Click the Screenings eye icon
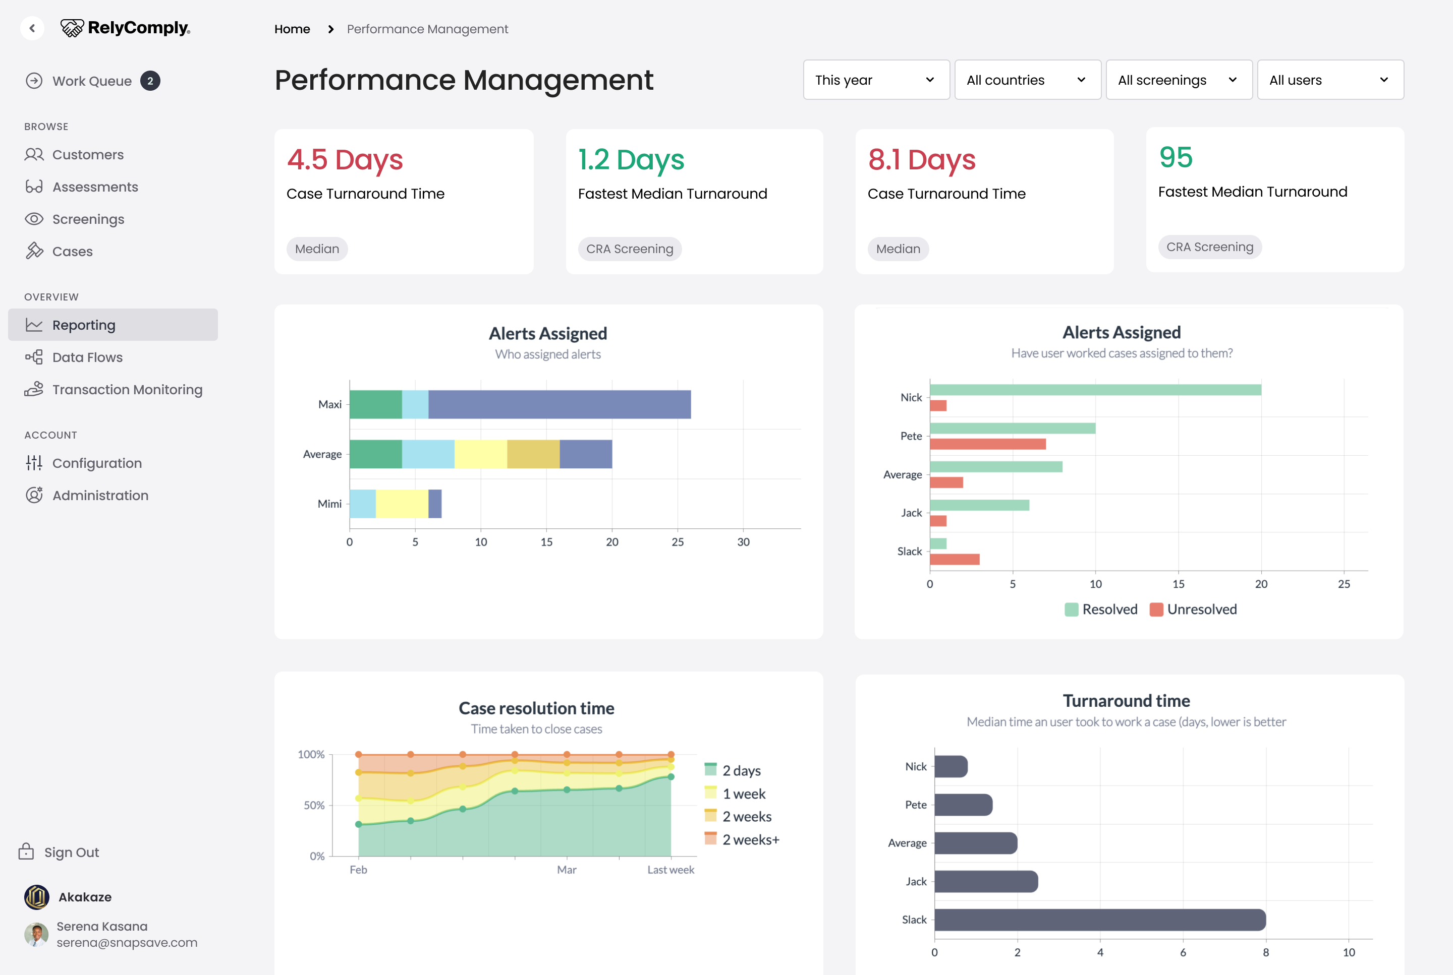Screen dimensions: 1453x975 (34, 219)
